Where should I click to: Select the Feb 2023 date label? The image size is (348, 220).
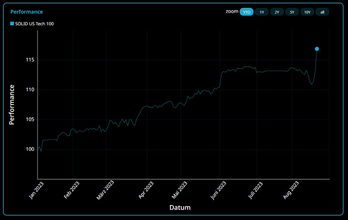[72, 190]
